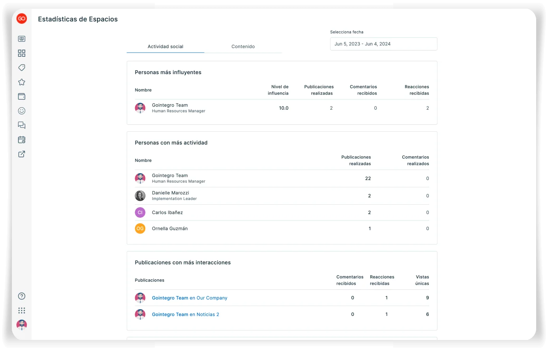Click the GoIntegro logo icon
This screenshot has width=548, height=351.
tap(22, 19)
